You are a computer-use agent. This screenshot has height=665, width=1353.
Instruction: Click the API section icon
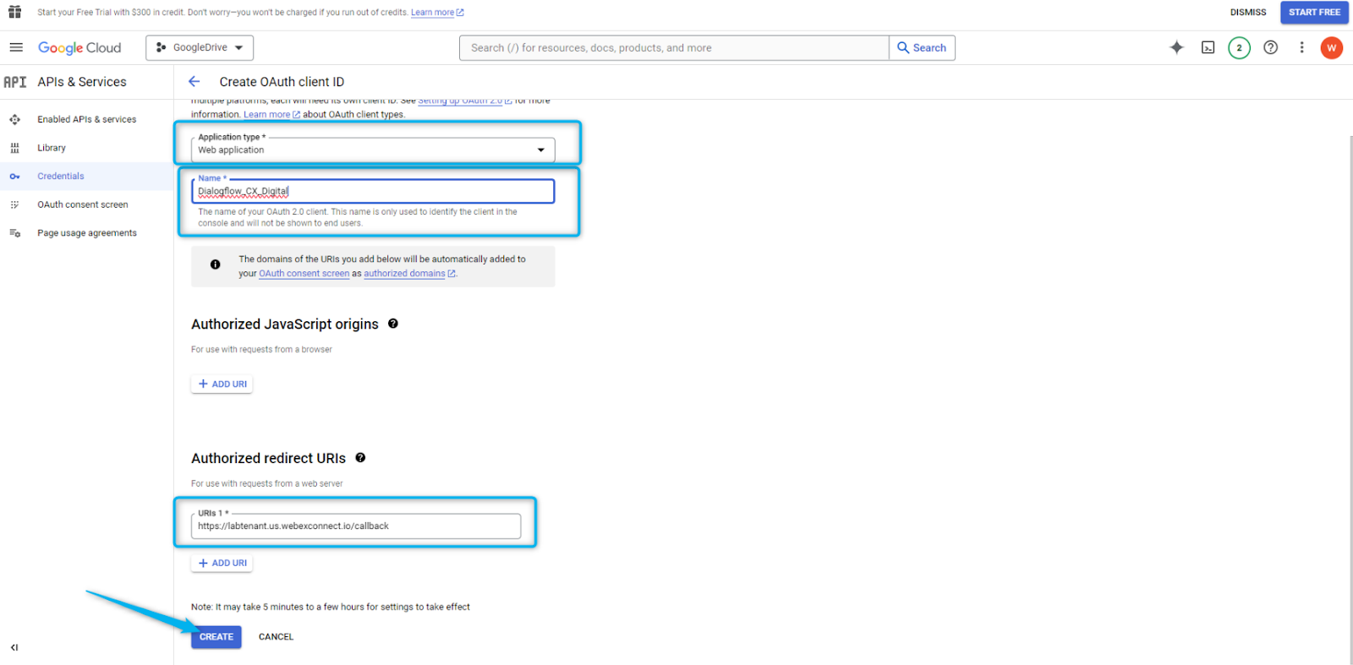(x=15, y=82)
